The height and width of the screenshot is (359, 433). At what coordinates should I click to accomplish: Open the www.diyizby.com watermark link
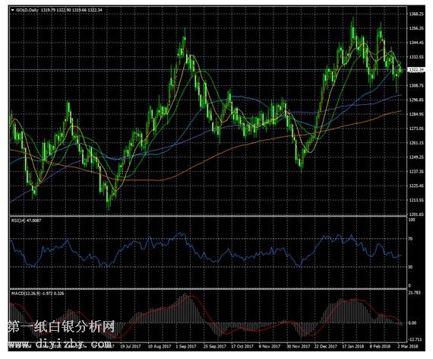tap(60, 344)
